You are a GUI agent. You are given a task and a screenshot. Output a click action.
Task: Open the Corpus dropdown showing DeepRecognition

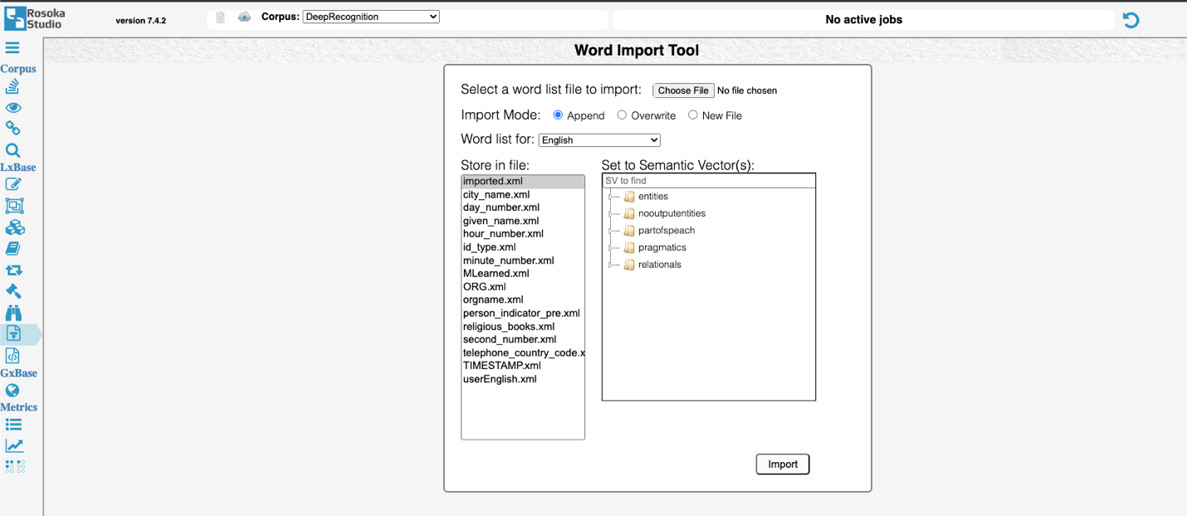click(371, 16)
